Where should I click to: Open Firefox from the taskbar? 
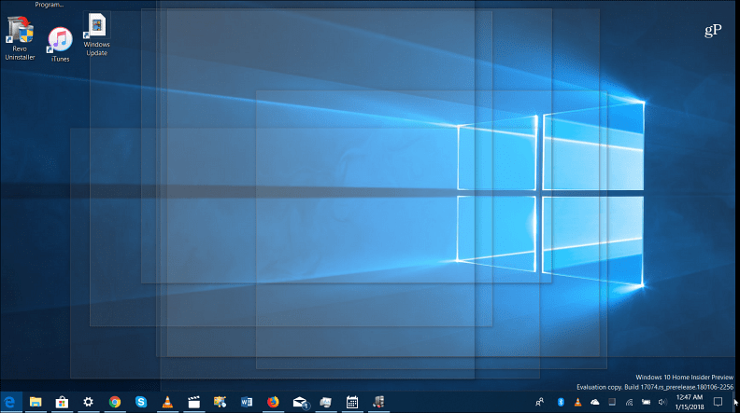point(273,402)
